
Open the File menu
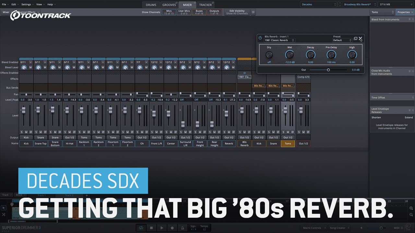5,5
